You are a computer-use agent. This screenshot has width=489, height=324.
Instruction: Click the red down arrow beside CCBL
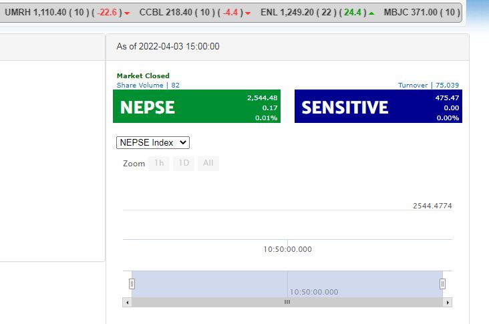(248, 13)
